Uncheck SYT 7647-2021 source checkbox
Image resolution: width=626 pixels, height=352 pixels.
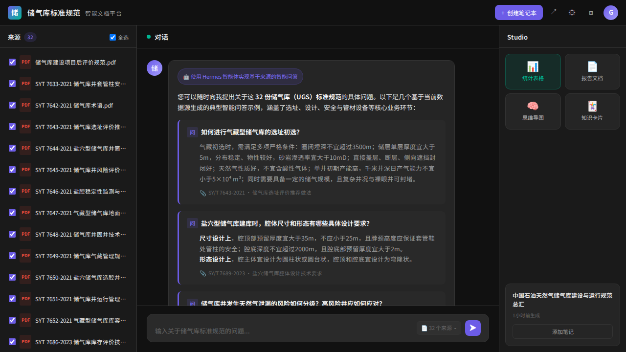click(12, 213)
